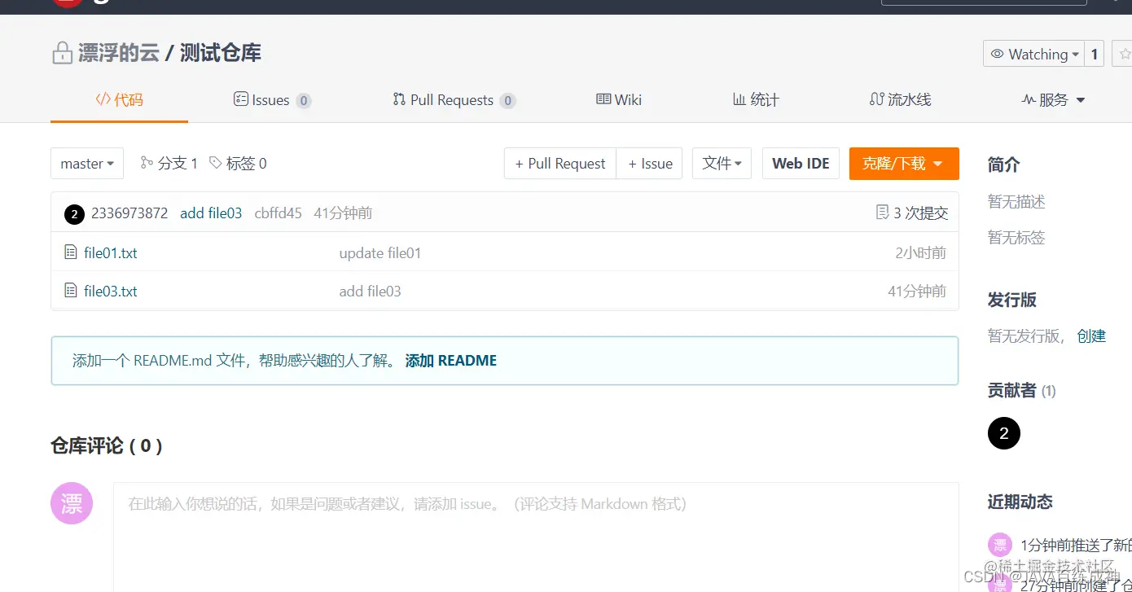Launch the Web IDE button
The width and height of the screenshot is (1132, 592).
tap(801, 164)
